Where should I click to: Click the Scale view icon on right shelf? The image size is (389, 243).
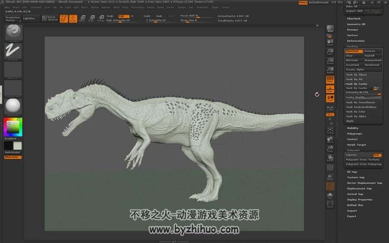point(330,149)
